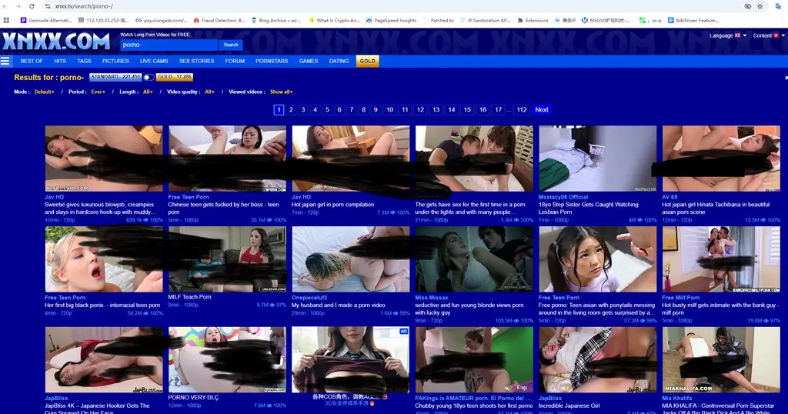Click the tracking protection eye icon in address bar
Viewport: 788px width, 414px height.
[x=747, y=6]
